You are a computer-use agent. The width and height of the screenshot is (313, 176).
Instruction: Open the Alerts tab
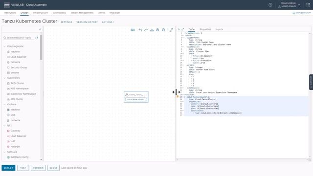(101, 13)
